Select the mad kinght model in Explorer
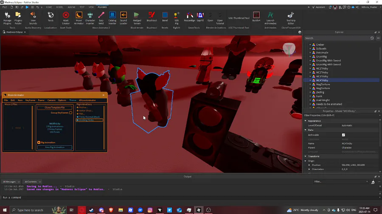The height and width of the screenshot is (214, 382). (x=323, y=100)
